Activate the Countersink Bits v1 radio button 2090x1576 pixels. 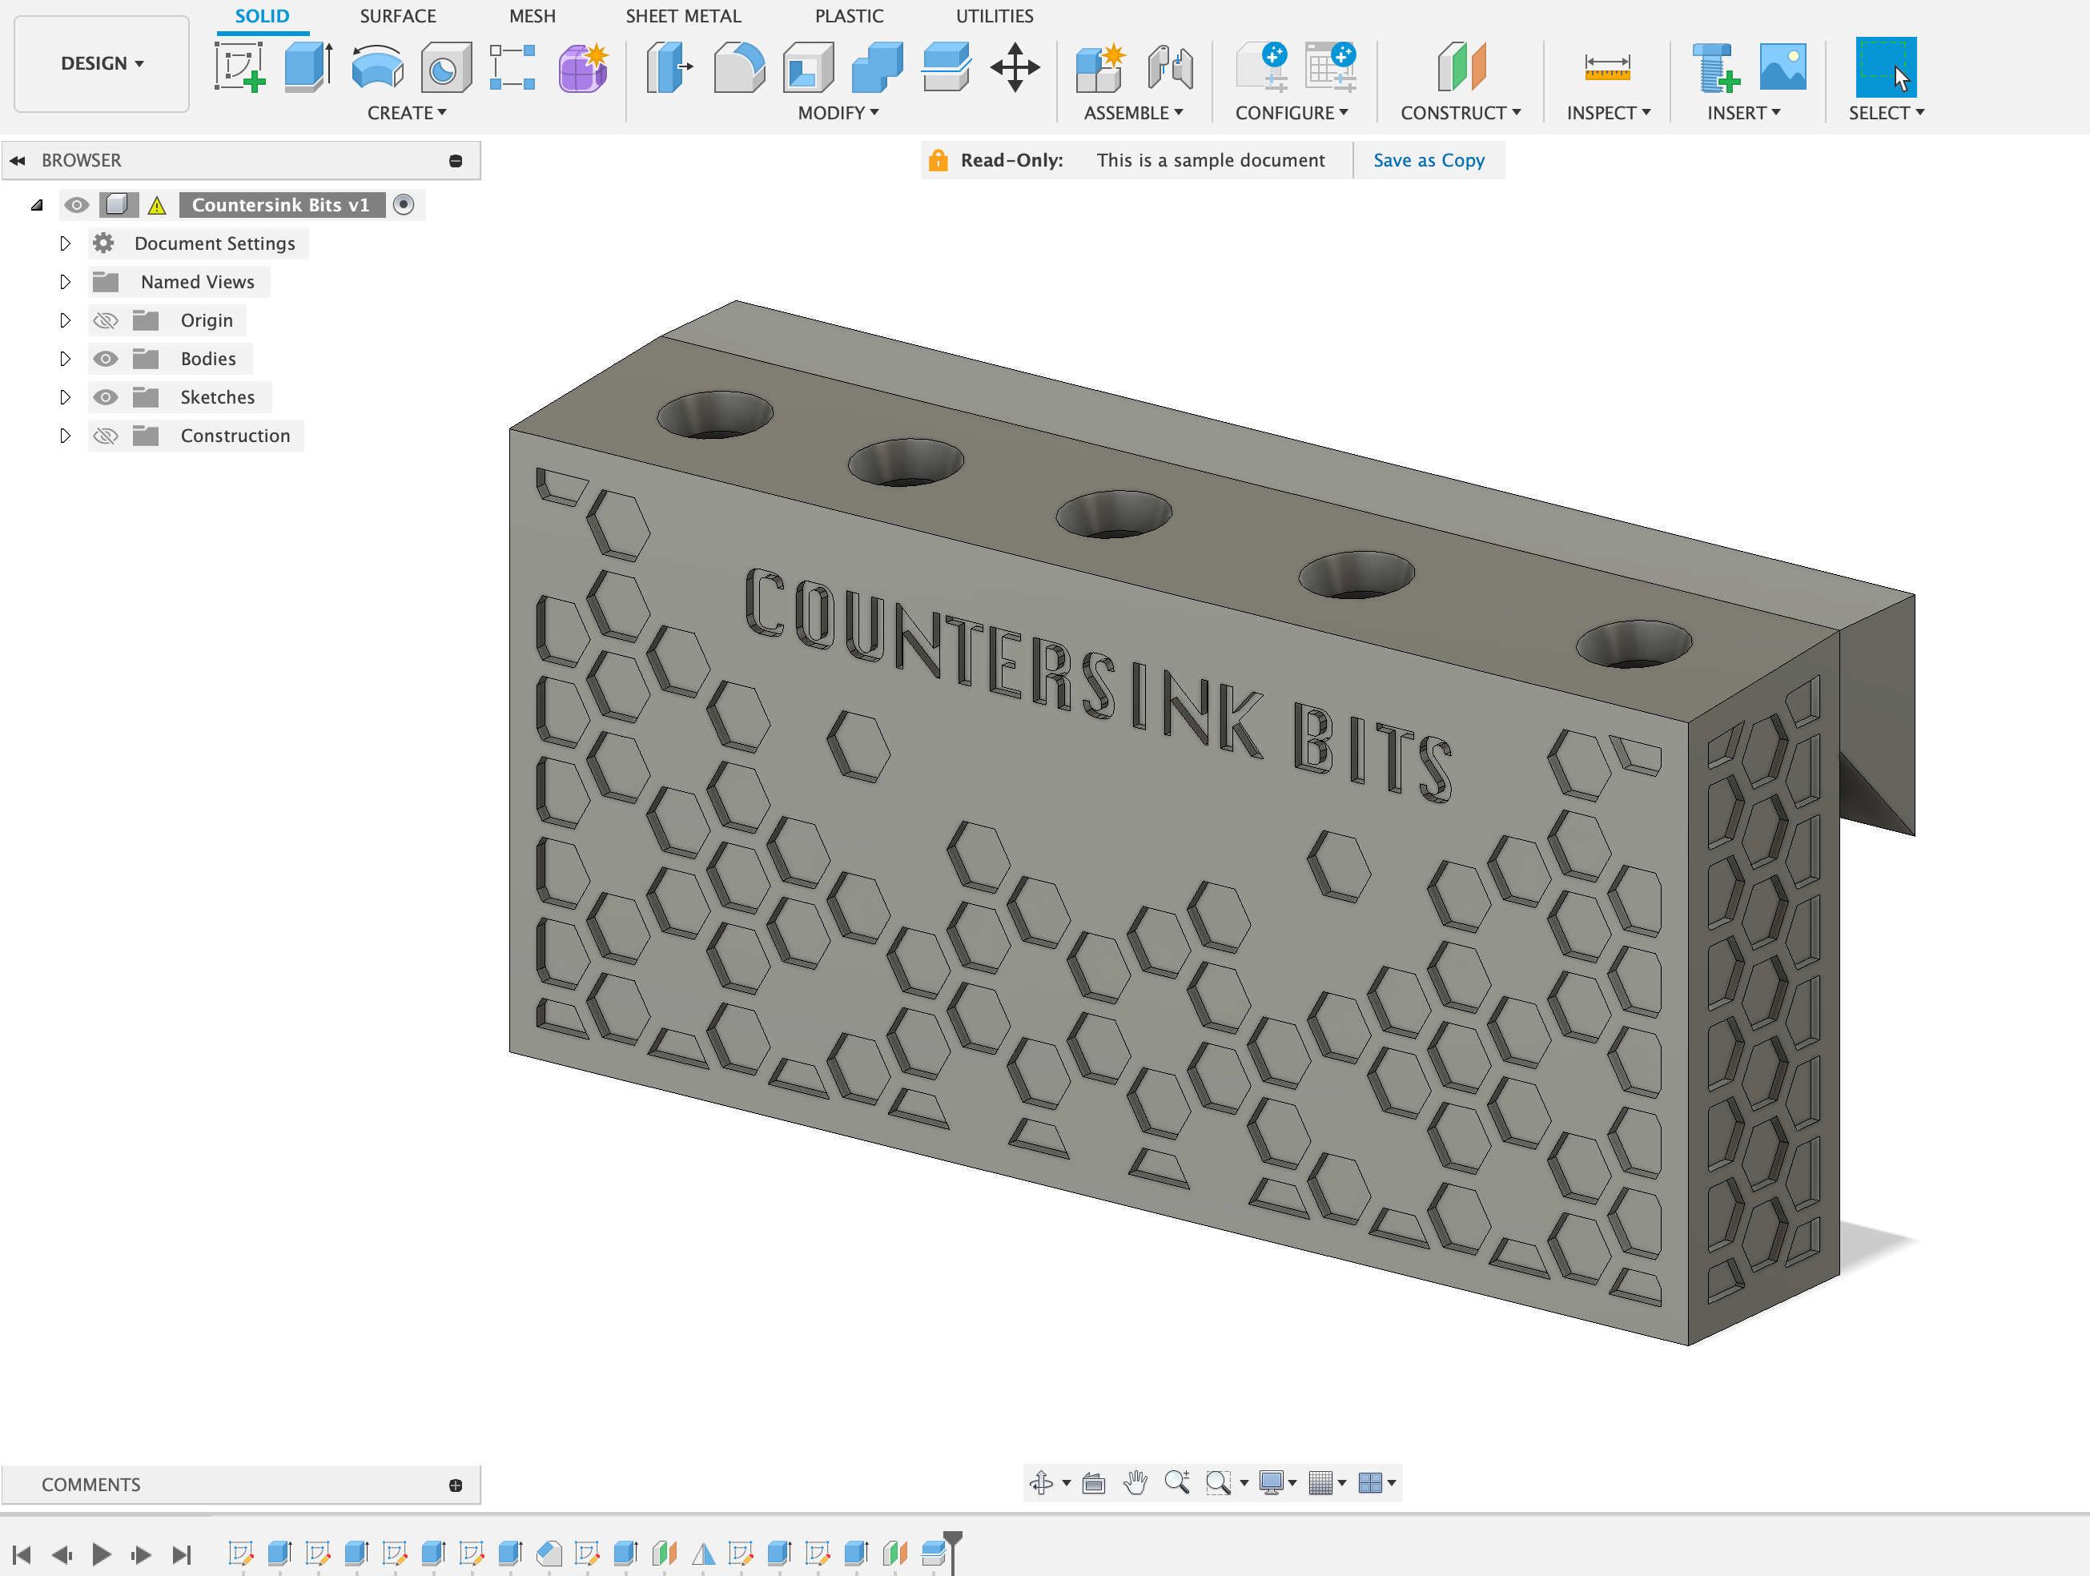404,205
